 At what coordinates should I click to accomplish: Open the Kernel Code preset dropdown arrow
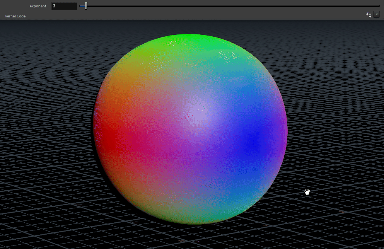[377, 15]
